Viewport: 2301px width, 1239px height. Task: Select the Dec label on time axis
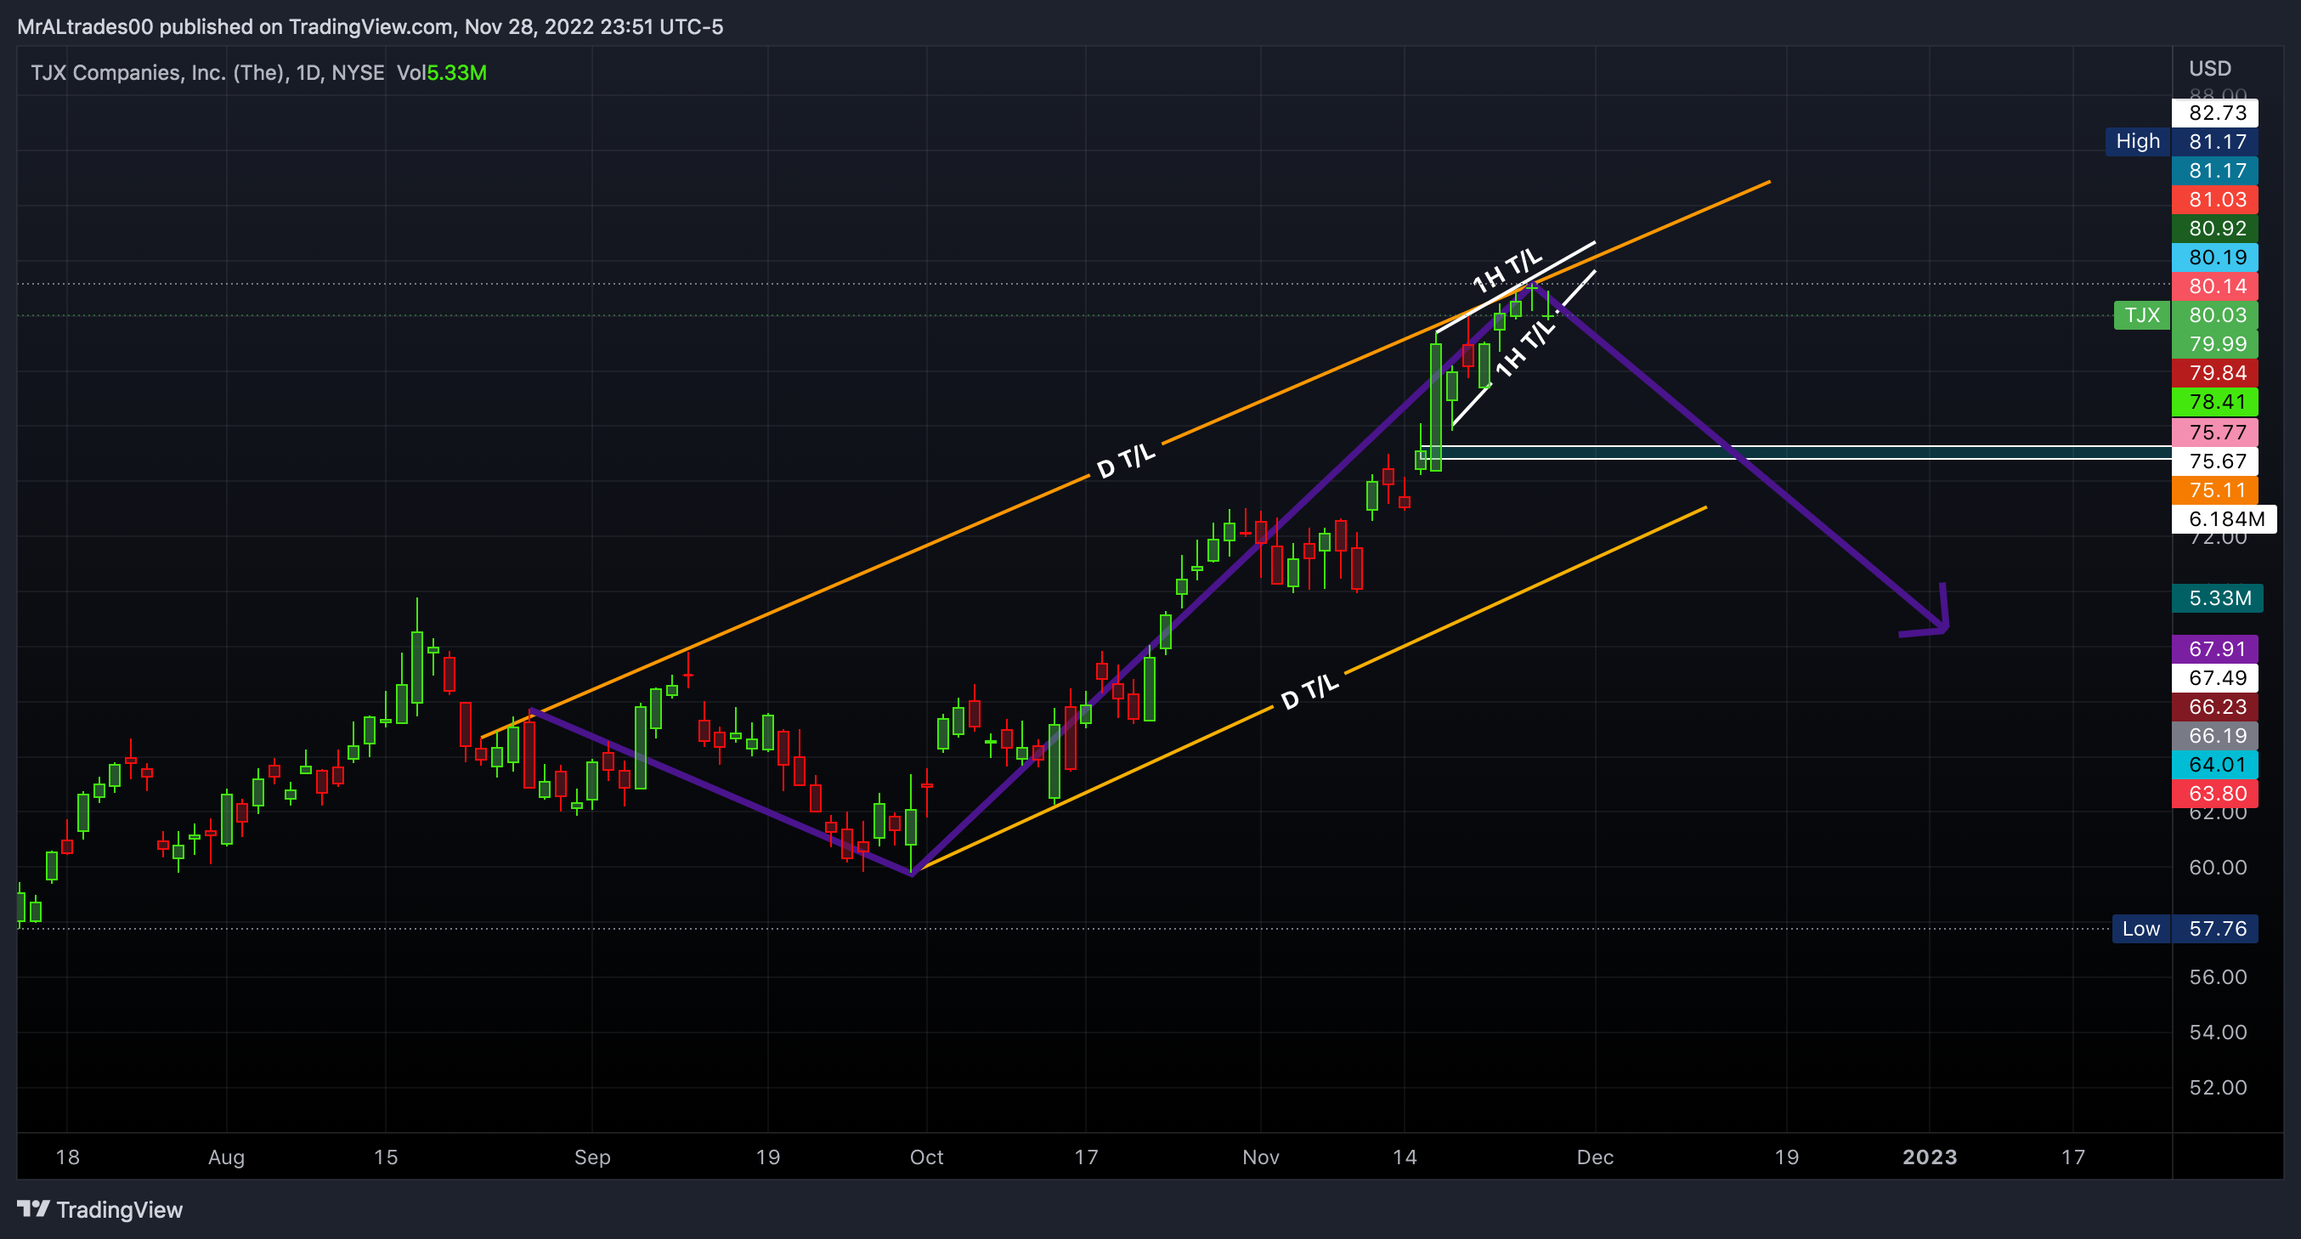click(x=1594, y=1157)
